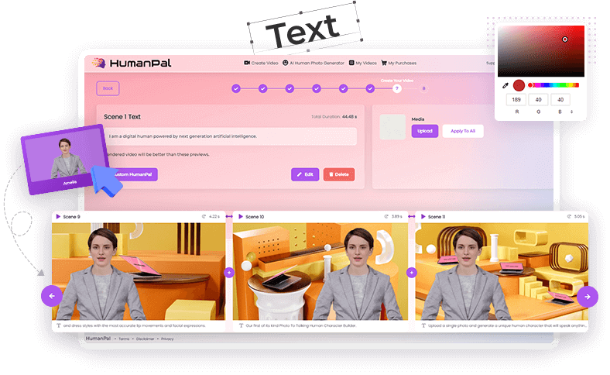Viewport: 610px width, 375px height.
Task: Go to My Videos
Action: [x=362, y=62]
